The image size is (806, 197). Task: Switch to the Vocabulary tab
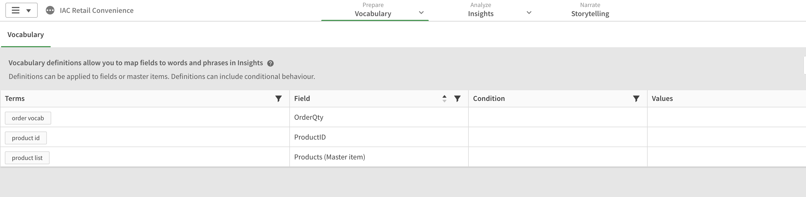click(x=25, y=35)
